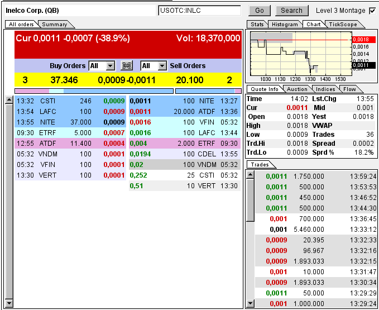Click the buy-side depth bar

click(94, 91)
